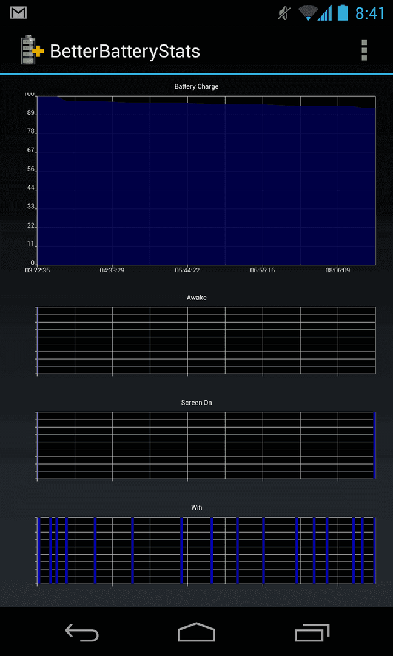Tap the muted sound status icon
This screenshot has height=656, width=393.
tap(284, 13)
